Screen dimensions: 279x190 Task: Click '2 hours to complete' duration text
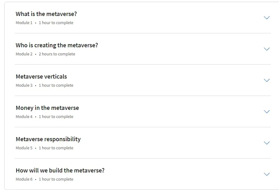pyautogui.click(x=57, y=54)
